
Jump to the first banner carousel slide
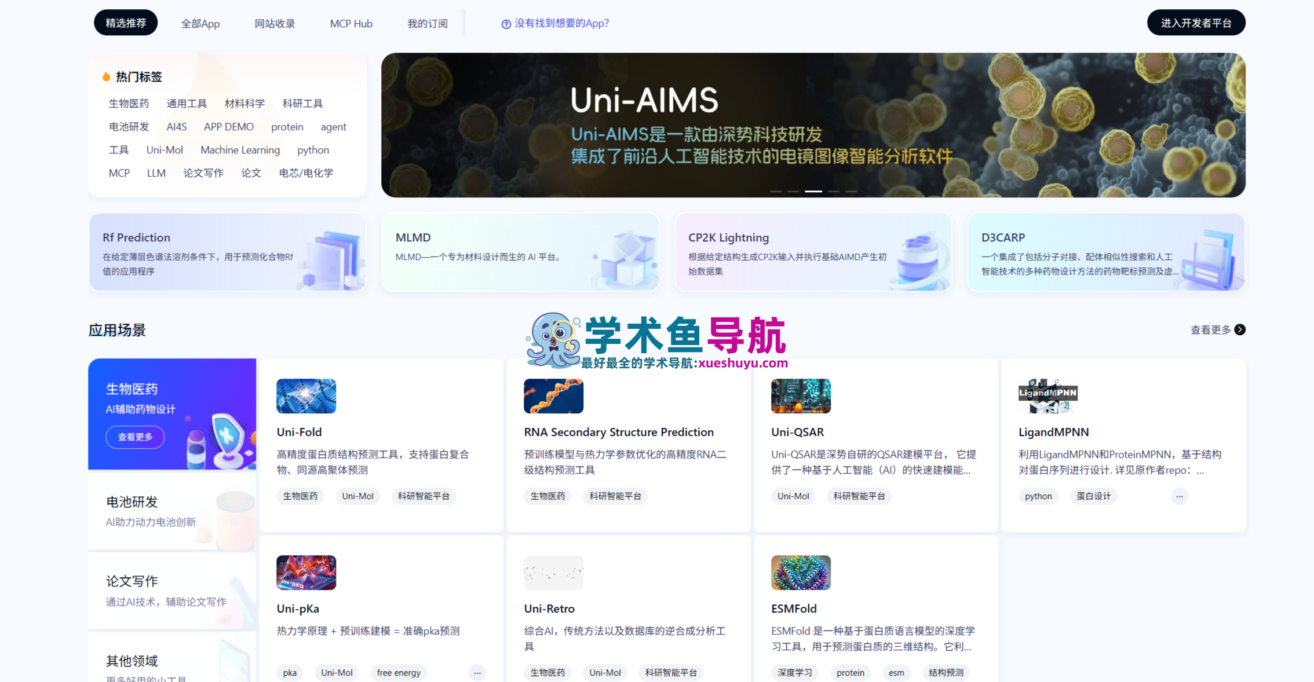tap(776, 191)
